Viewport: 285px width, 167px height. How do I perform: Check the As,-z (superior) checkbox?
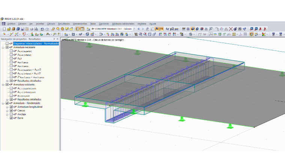pos(11,51)
